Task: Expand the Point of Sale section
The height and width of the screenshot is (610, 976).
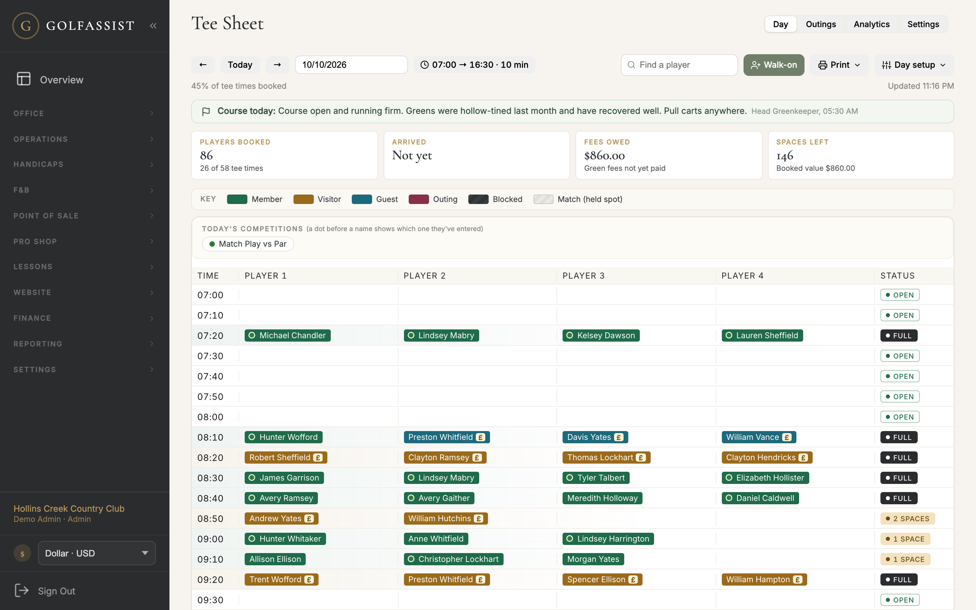Action: coord(84,216)
